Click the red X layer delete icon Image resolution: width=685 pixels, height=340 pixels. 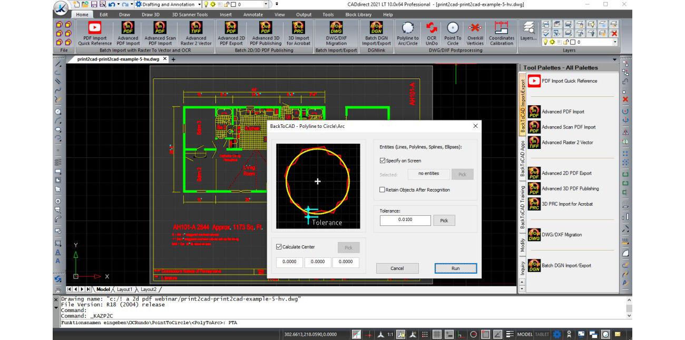coord(614,33)
